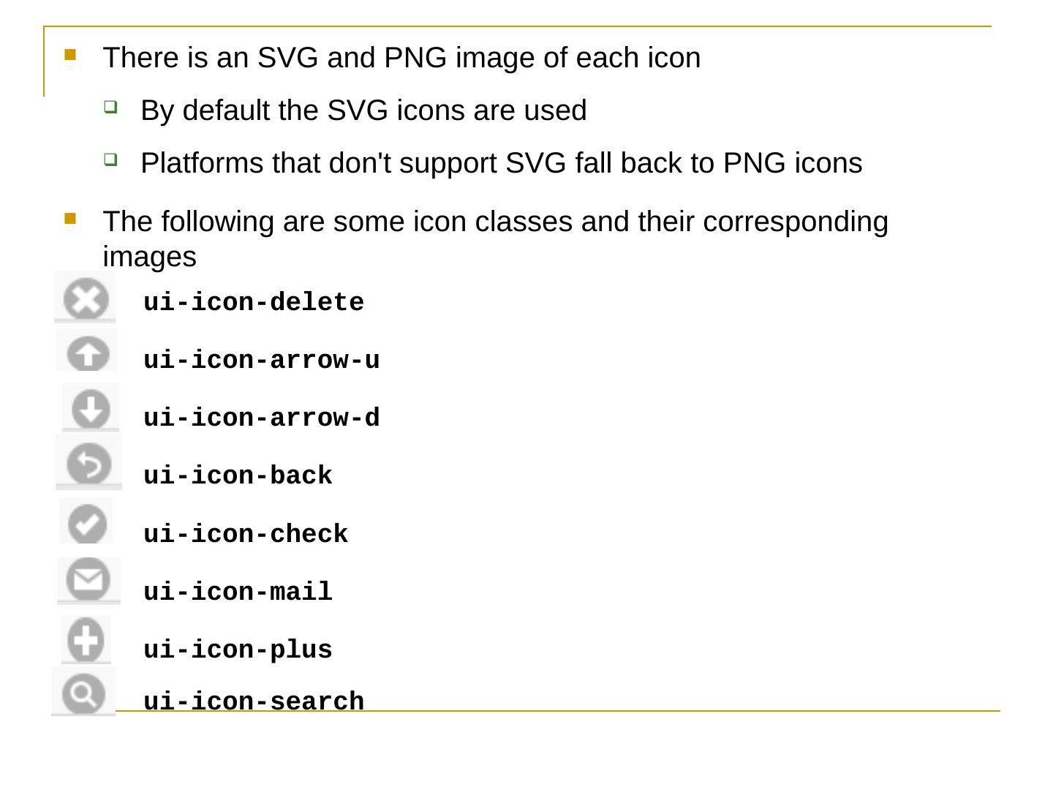Click the ui-icon-search label
1053x790 pixels.
pyautogui.click(x=253, y=701)
